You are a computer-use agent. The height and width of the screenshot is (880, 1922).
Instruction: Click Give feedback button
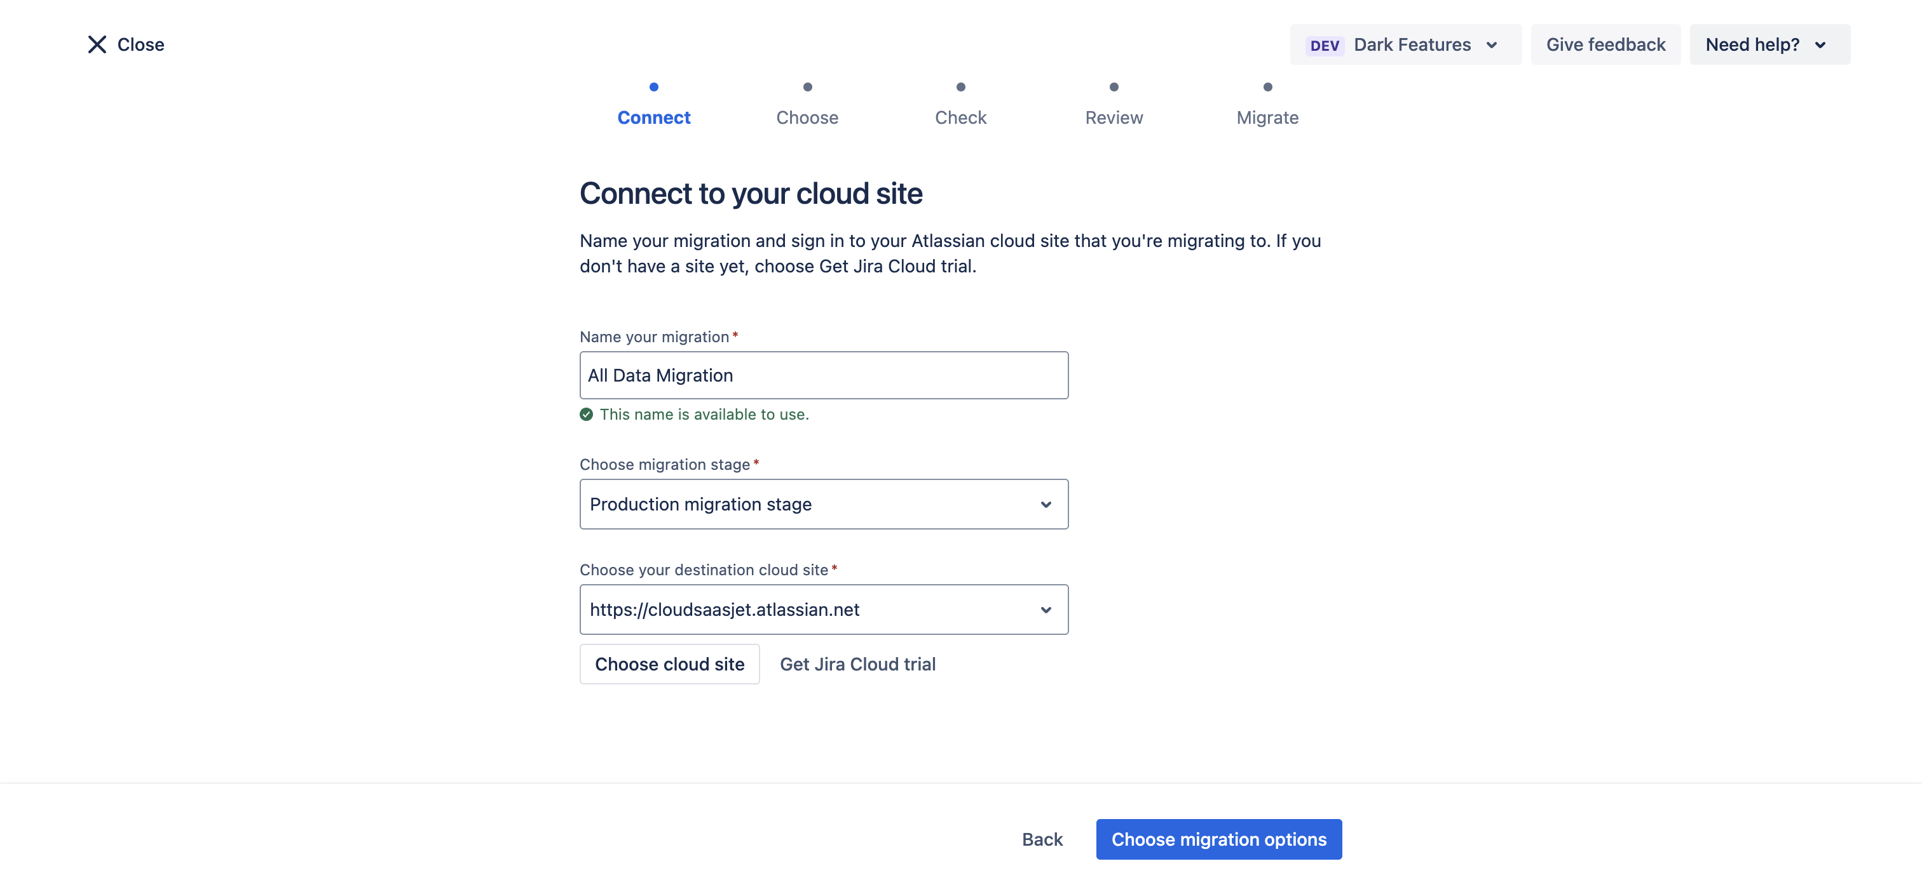[x=1605, y=44]
